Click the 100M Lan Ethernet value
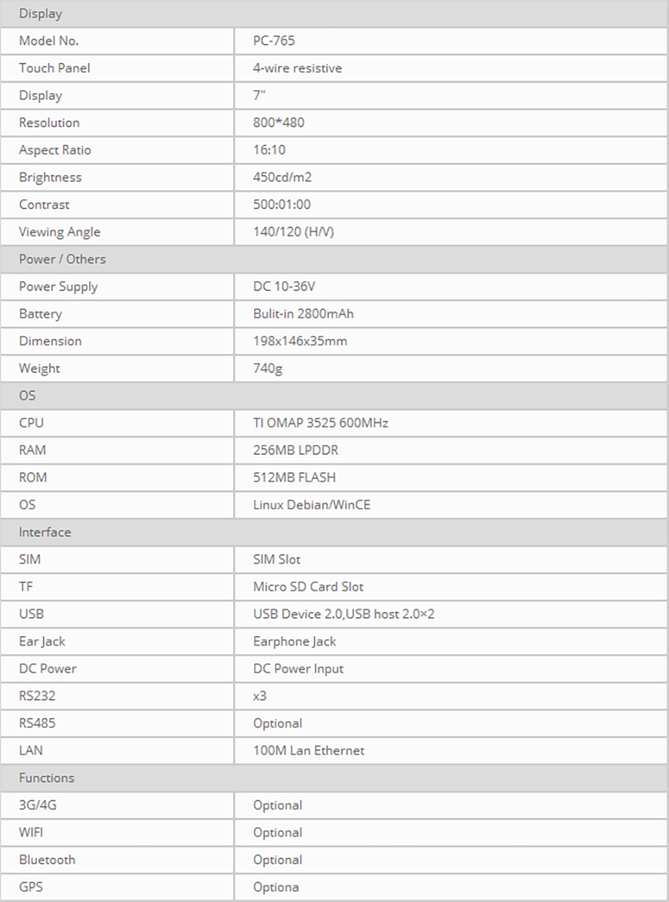 coord(309,750)
